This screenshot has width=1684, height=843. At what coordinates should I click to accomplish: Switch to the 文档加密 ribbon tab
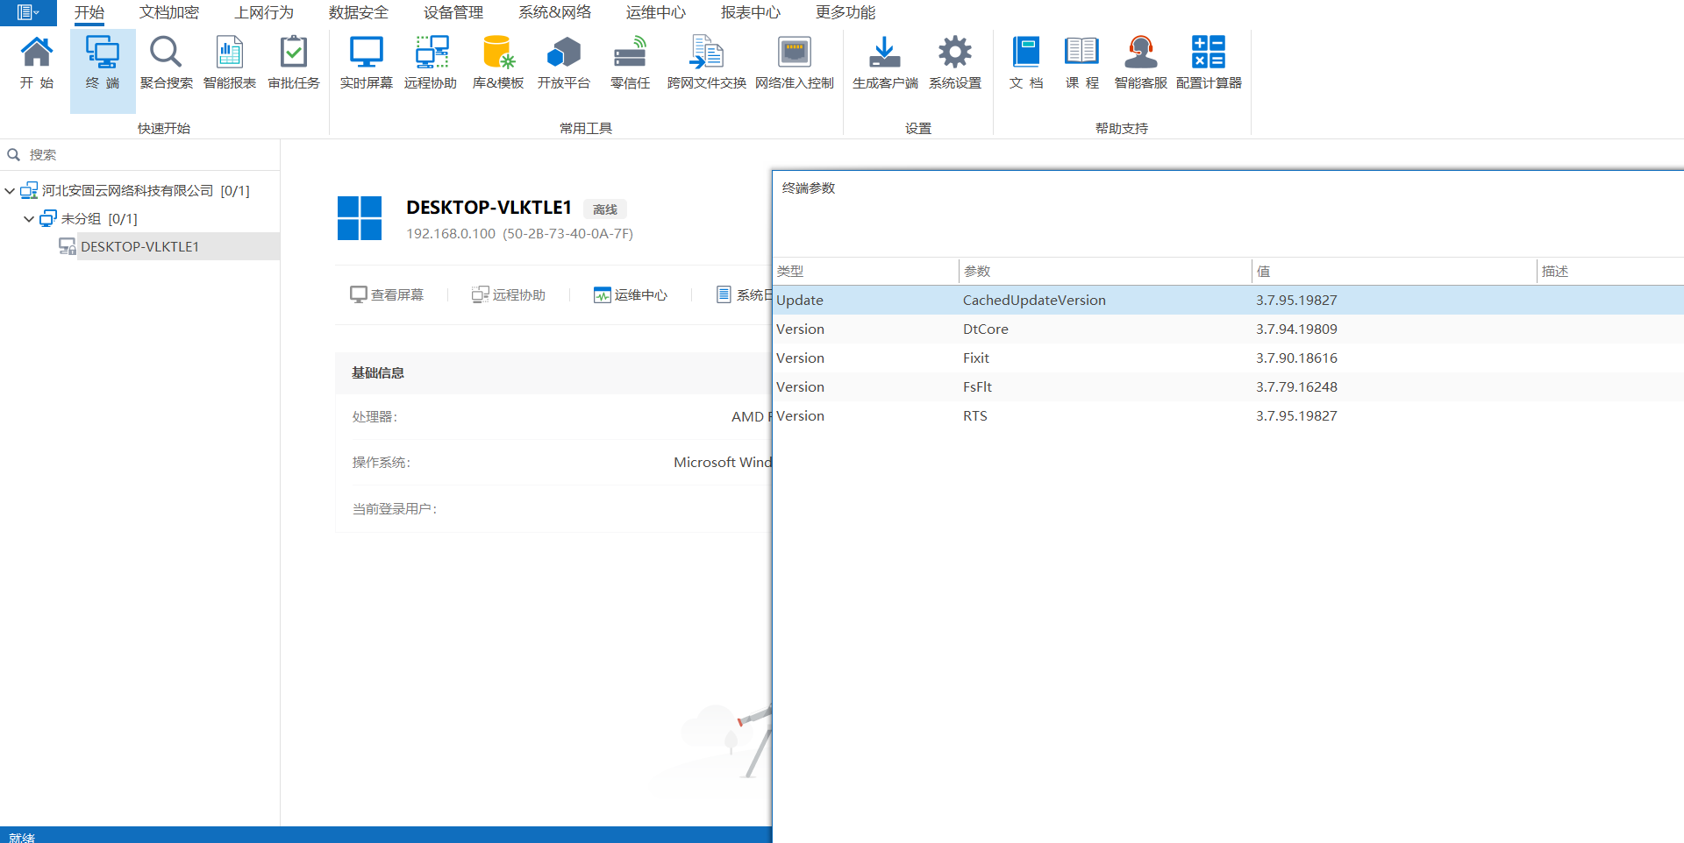[169, 12]
